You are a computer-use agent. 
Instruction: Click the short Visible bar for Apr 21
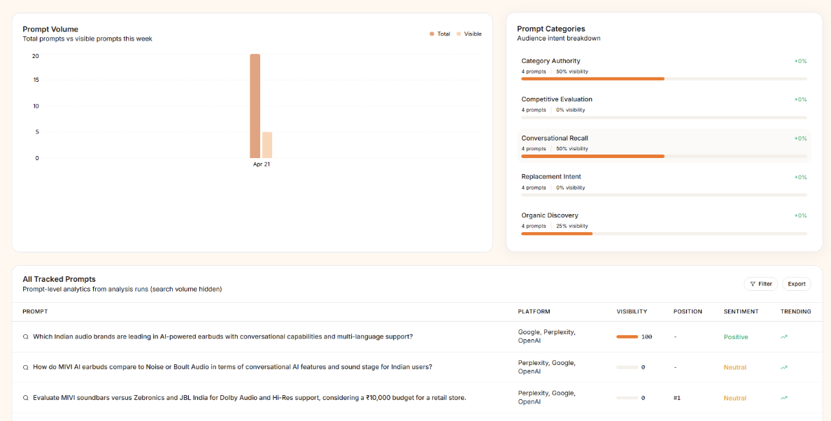[x=267, y=145]
